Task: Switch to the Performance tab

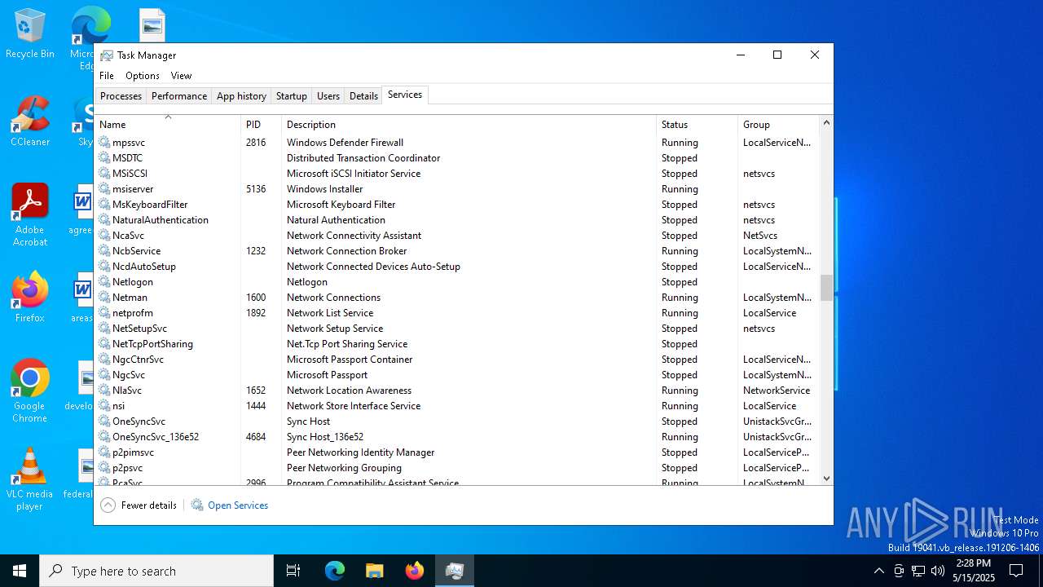Action: click(179, 96)
